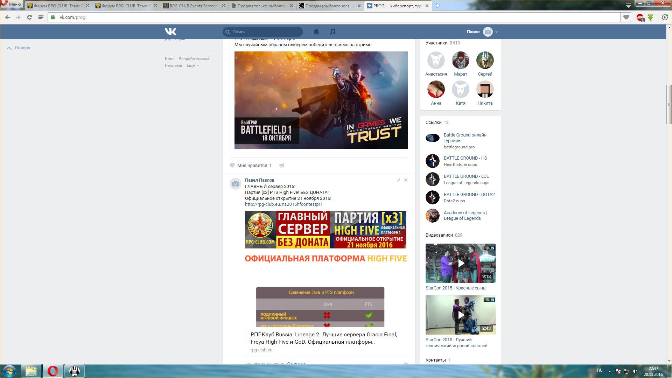Click the Opera icon in the taskbar
The height and width of the screenshot is (378, 672).
tap(53, 371)
